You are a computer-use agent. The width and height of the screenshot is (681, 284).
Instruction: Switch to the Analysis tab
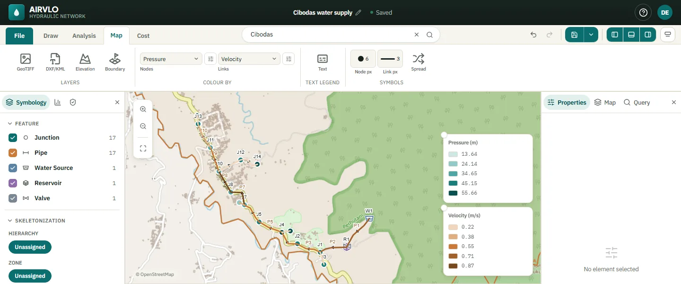pyautogui.click(x=84, y=35)
